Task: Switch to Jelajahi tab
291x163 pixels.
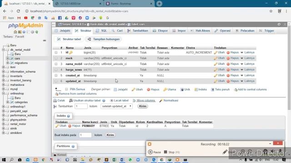Action: coord(63,31)
